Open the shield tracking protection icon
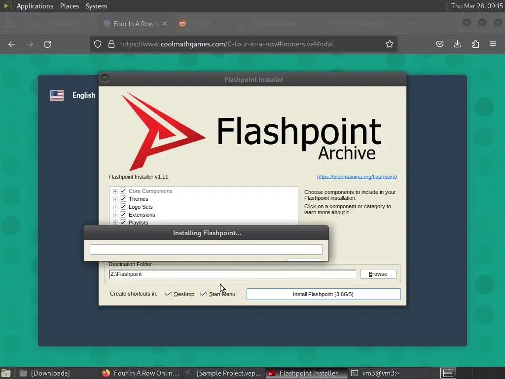505x379 pixels. 98,44
